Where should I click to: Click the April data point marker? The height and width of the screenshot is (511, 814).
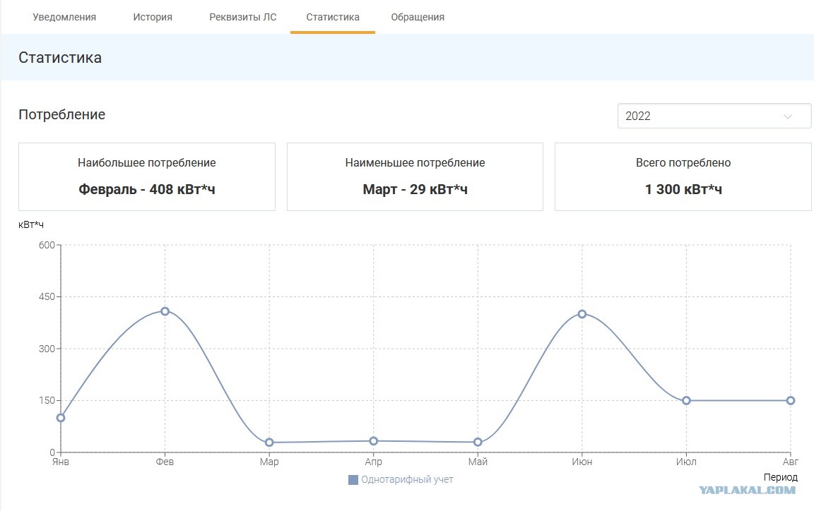[x=373, y=441]
